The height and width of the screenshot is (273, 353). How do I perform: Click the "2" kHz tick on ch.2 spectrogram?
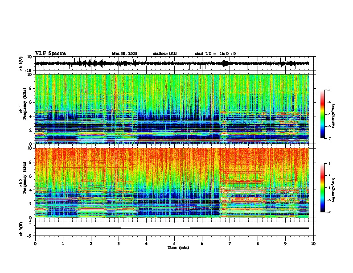point(31,204)
